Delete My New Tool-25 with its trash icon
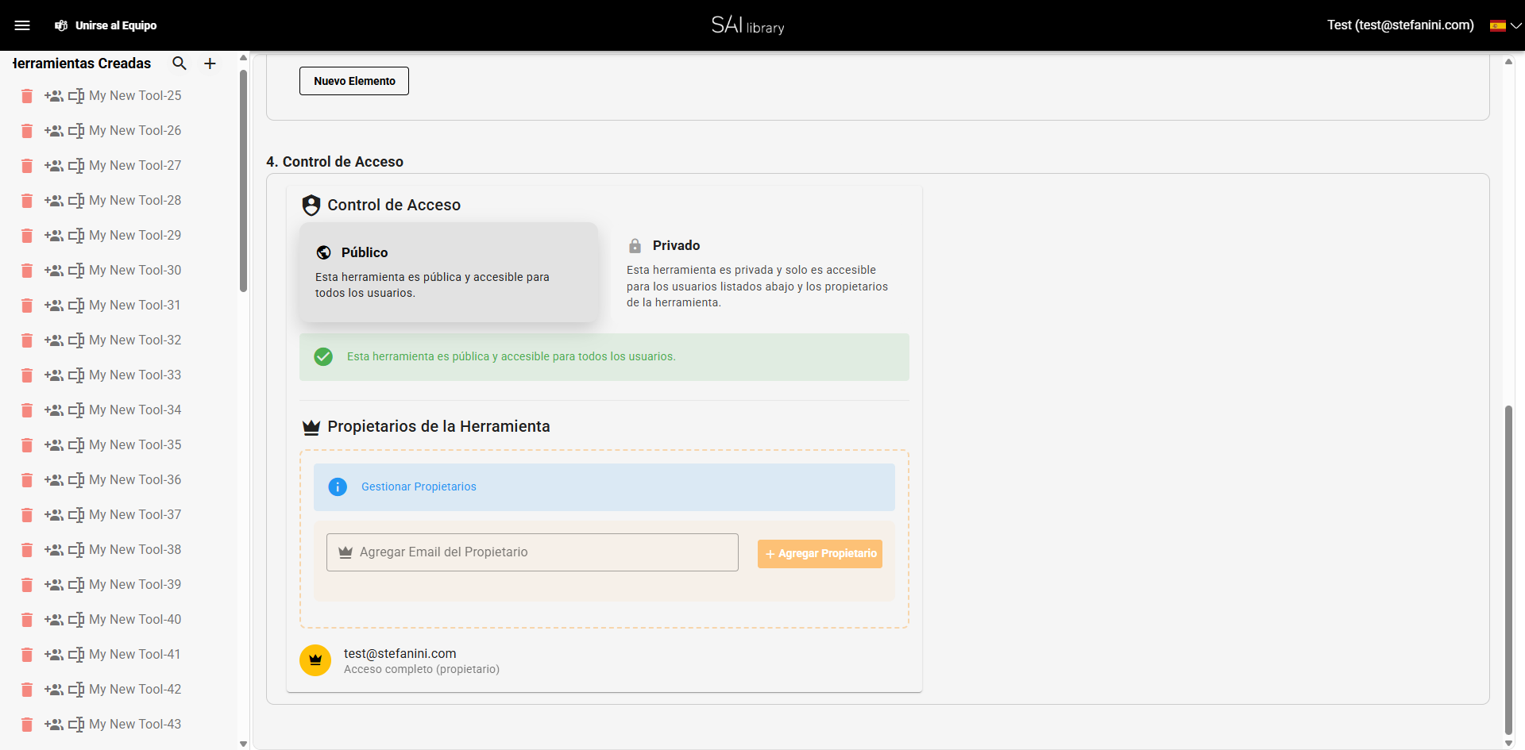The image size is (1525, 750). pyautogui.click(x=27, y=95)
